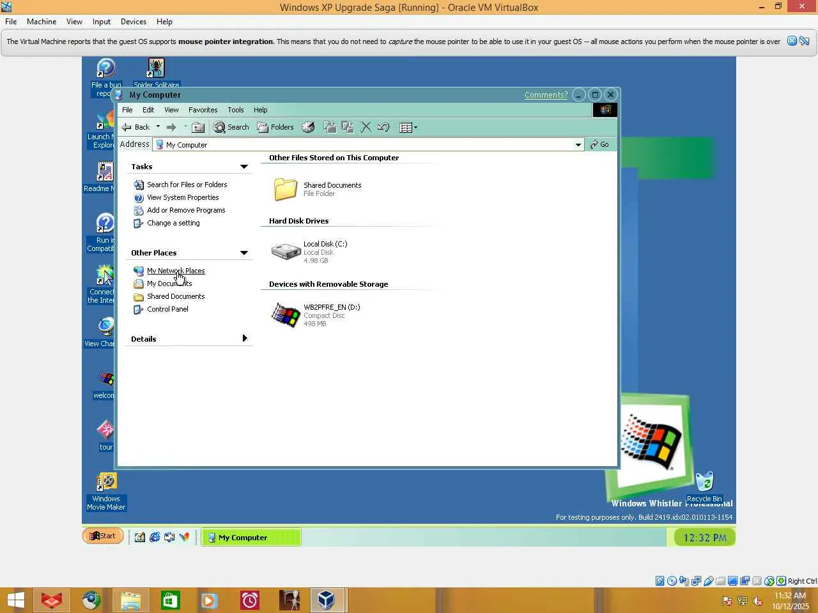Open VirtualBox in the host taskbar
Viewport: 818px width, 613px height.
pos(328,600)
